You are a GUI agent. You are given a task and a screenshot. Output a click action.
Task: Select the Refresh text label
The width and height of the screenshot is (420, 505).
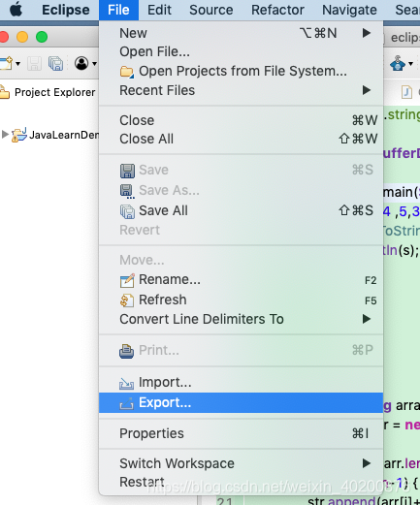pos(163,300)
